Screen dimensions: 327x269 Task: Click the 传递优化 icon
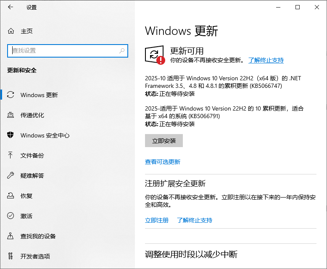pyautogui.click(x=11, y=115)
